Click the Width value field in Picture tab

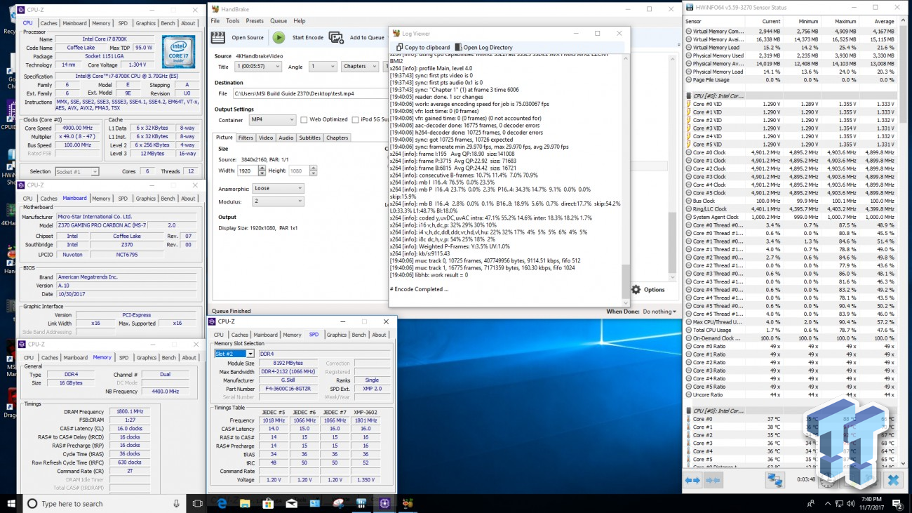point(247,171)
